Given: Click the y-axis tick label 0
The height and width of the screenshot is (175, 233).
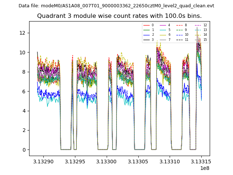Looking at the screenshot, I should [24, 150].
